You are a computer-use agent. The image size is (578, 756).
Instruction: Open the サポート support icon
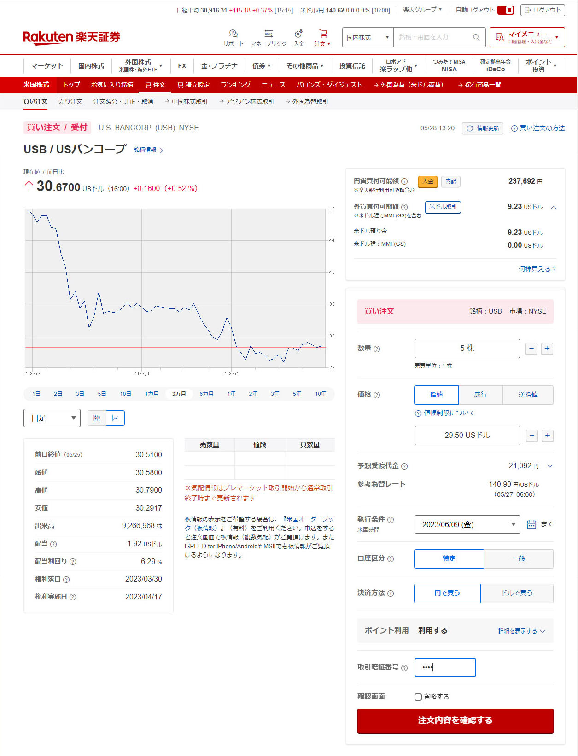tap(233, 34)
